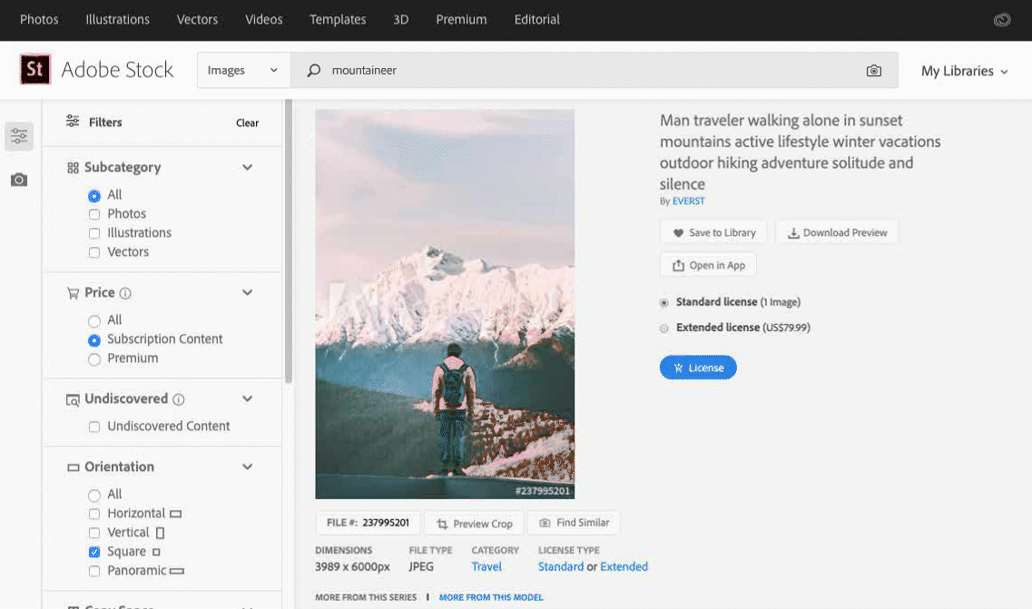Select the All subcategory radio button
The image size is (1032, 609).
(x=94, y=195)
